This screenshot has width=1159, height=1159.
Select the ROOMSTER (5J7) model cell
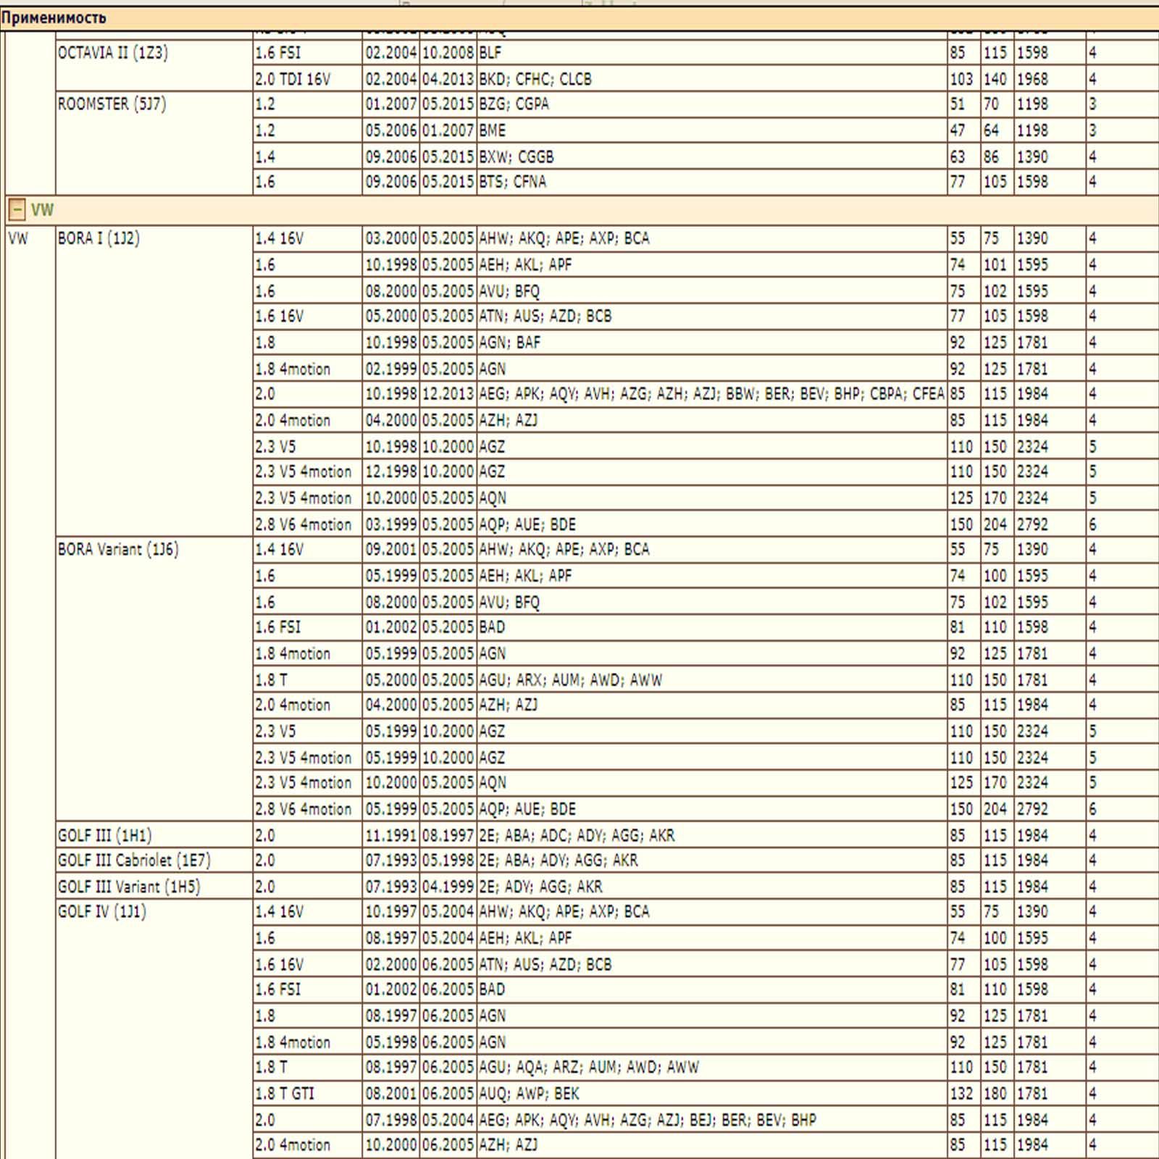tap(112, 104)
